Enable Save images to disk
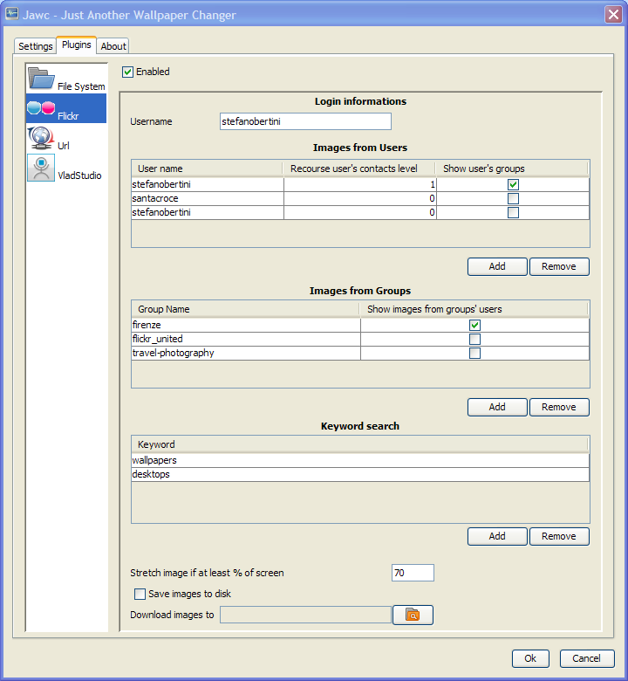628x681 pixels. (x=140, y=595)
